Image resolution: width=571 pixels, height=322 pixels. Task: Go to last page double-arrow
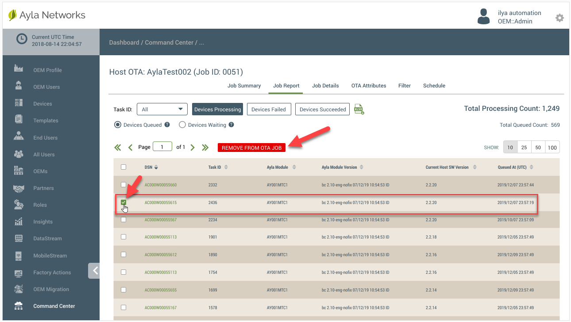205,148
